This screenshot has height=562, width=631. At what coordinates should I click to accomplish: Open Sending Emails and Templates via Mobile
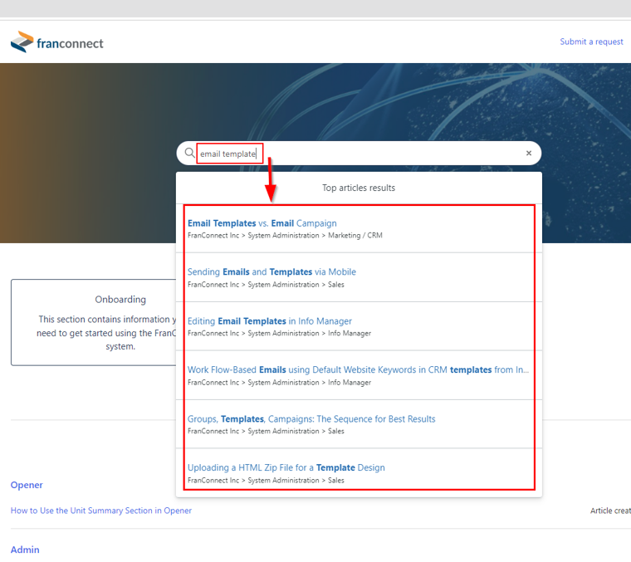click(x=271, y=272)
